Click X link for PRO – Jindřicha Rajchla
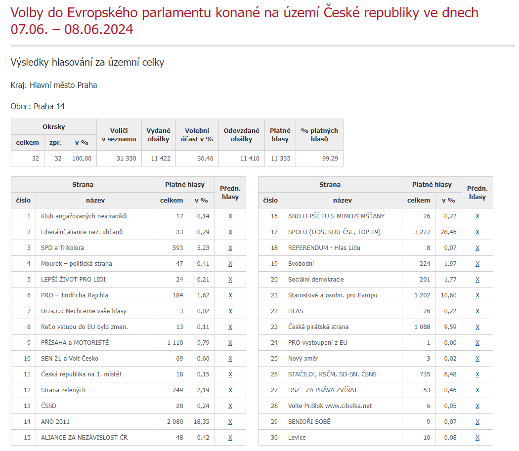 pos(230,295)
